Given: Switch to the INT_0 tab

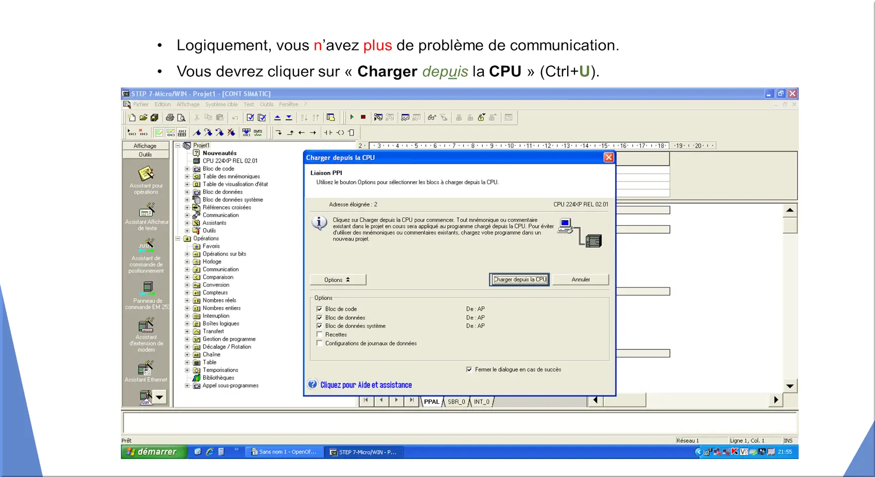Looking at the screenshot, I should pyautogui.click(x=482, y=402).
